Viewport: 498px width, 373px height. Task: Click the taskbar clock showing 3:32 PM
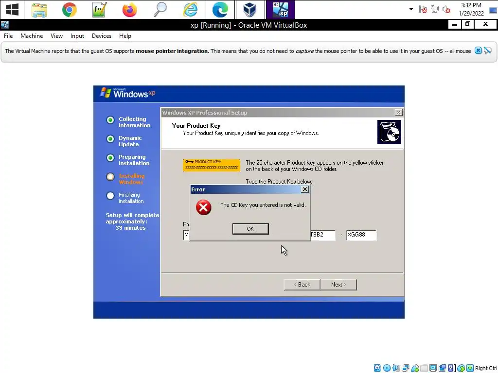coord(471,10)
